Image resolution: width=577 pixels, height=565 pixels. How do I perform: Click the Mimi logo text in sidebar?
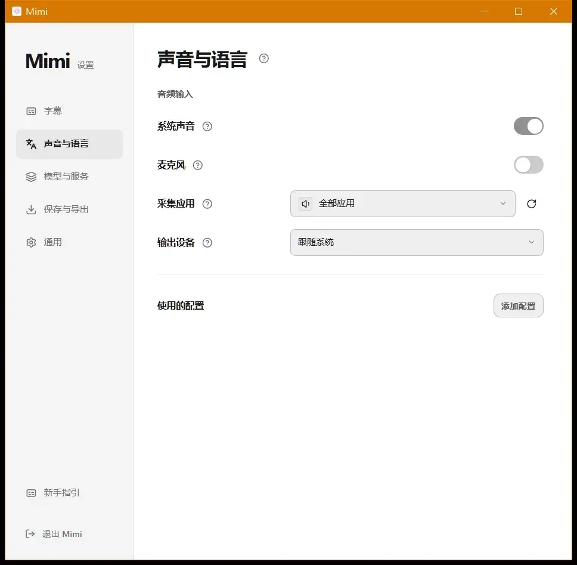48,61
